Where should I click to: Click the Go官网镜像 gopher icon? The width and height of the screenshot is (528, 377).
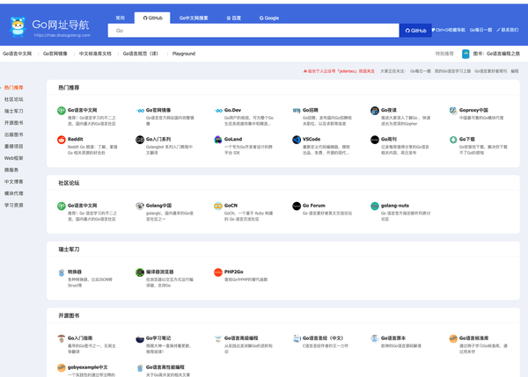140,111
